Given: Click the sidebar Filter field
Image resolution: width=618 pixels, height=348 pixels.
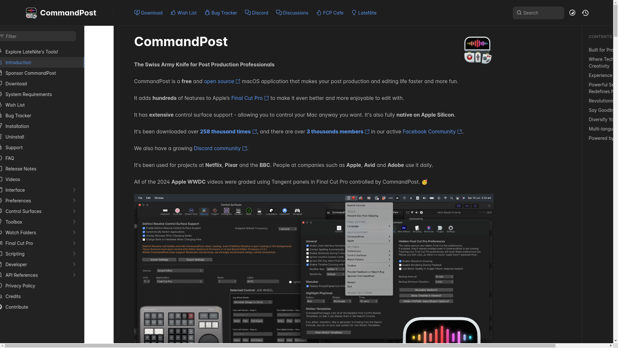Looking at the screenshot, I should tap(37, 36).
